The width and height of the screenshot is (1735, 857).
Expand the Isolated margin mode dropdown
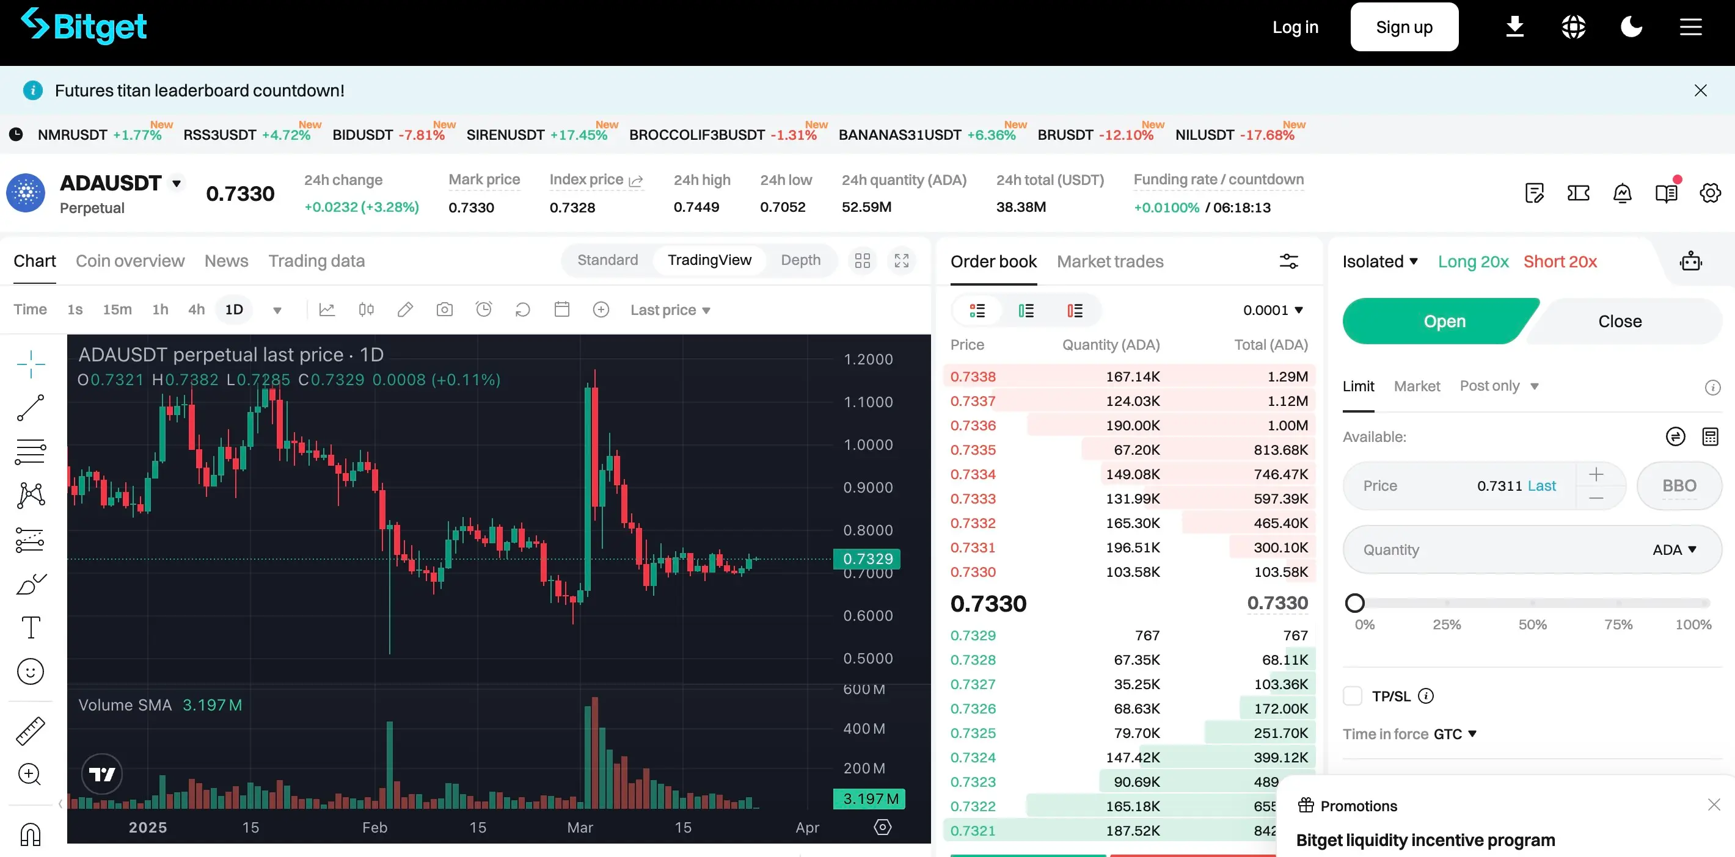pos(1380,261)
